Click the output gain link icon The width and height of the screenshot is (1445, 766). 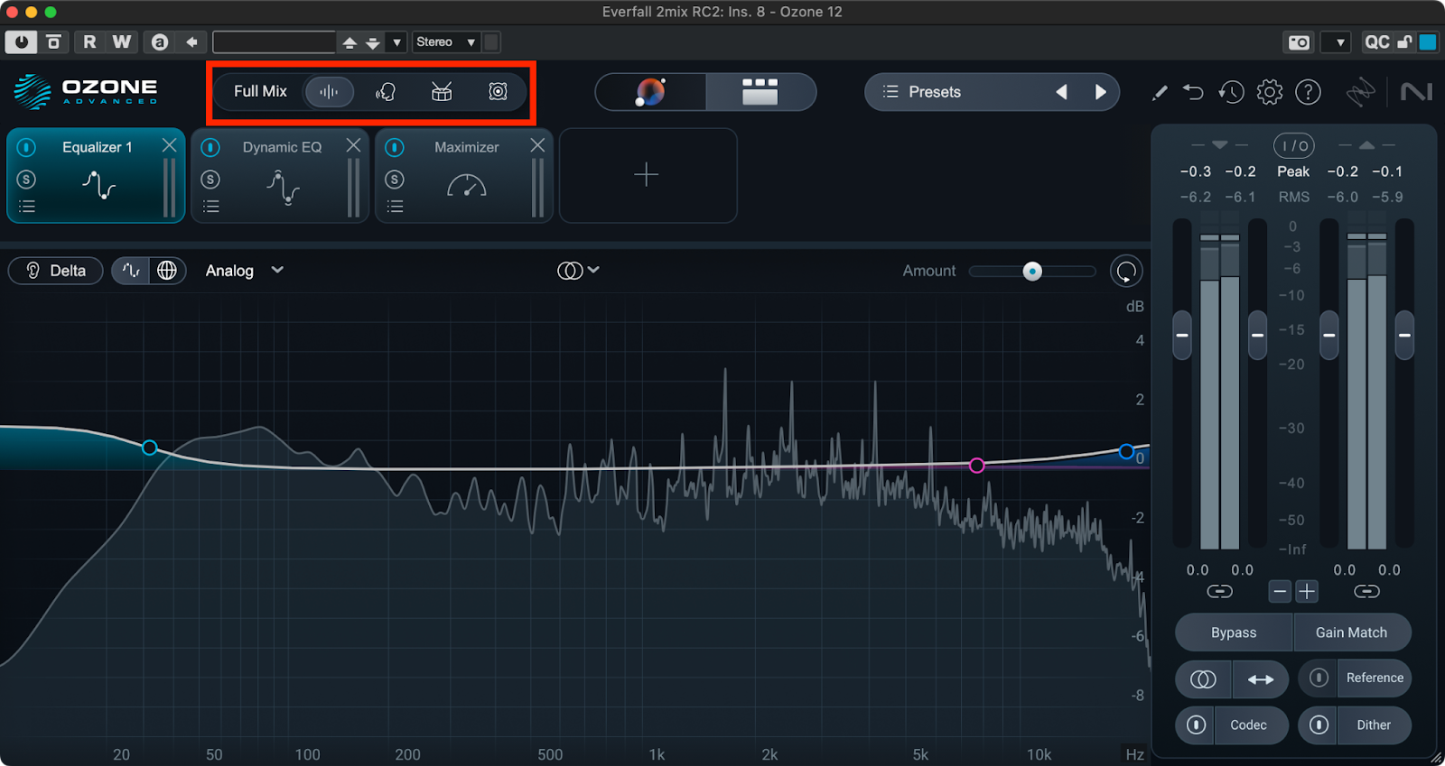1366,592
